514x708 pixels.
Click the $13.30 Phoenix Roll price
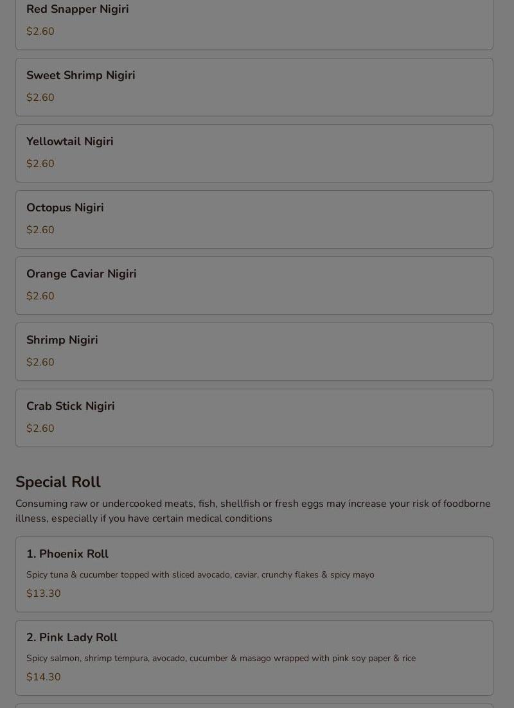(x=43, y=594)
